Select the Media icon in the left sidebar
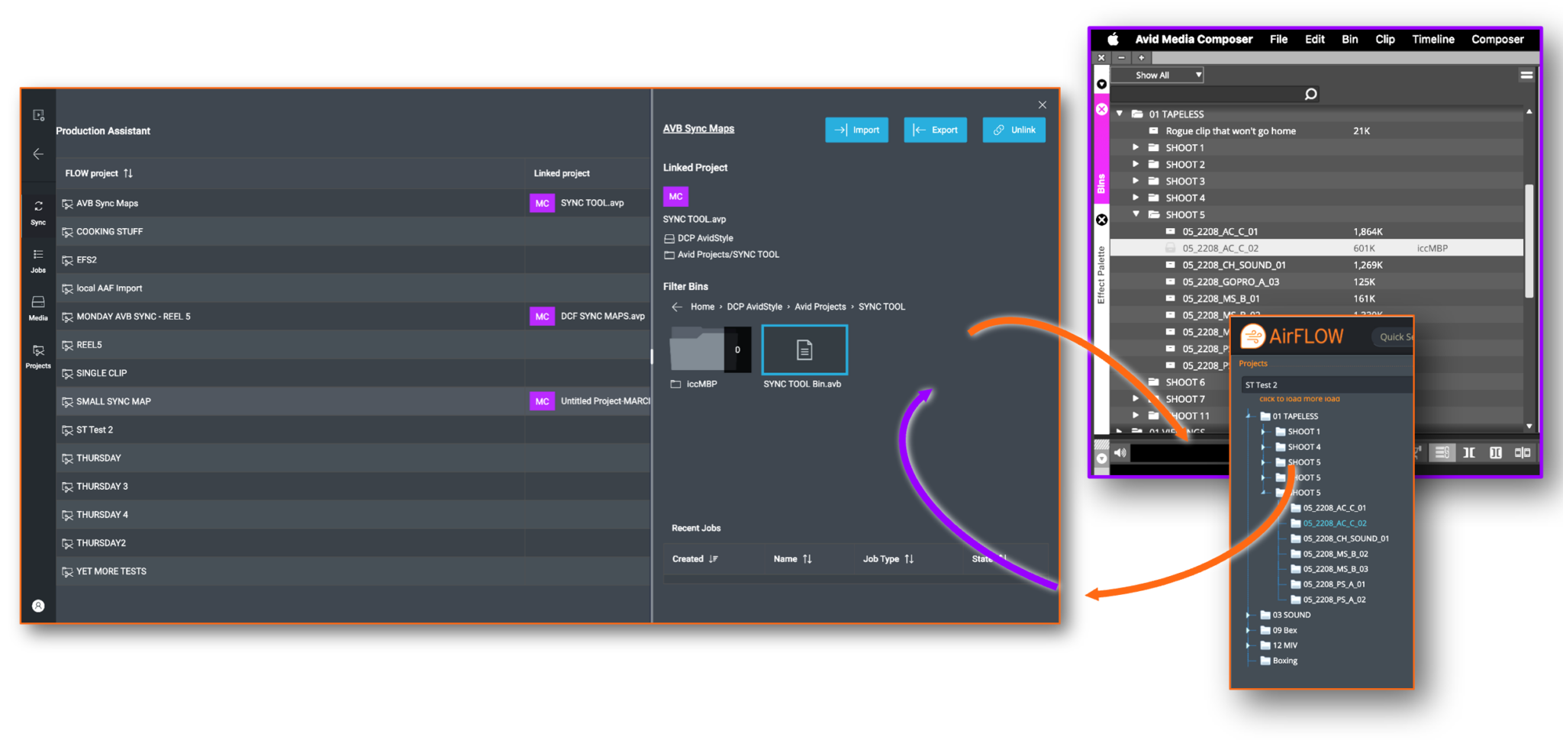1563x743 pixels. pyautogui.click(x=37, y=307)
